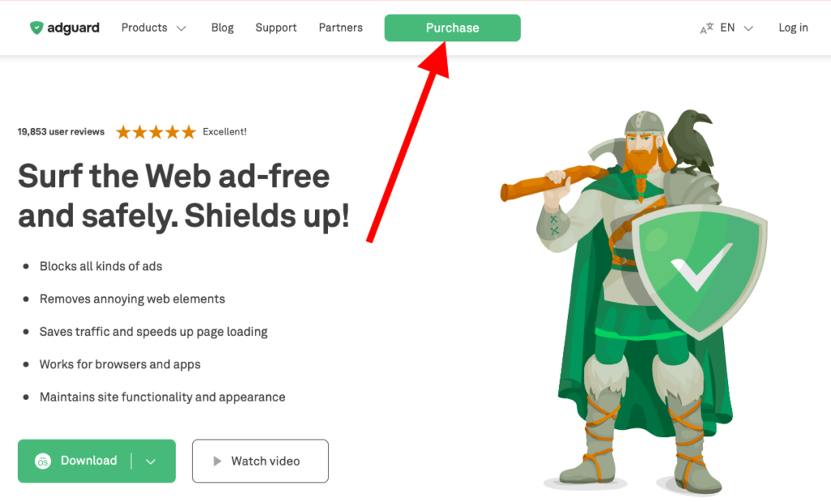831x502 pixels.
Task: Click the AdGuard shield logo icon
Action: tap(36, 28)
